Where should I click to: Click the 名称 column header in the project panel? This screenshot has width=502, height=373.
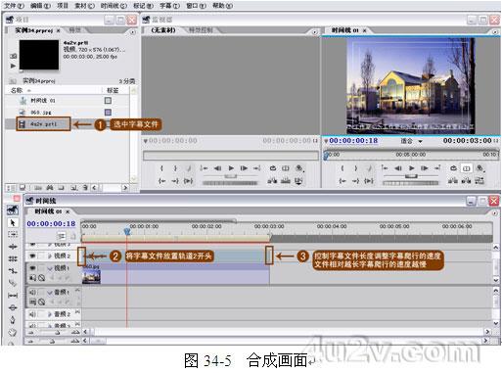click(x=17, y=90)
